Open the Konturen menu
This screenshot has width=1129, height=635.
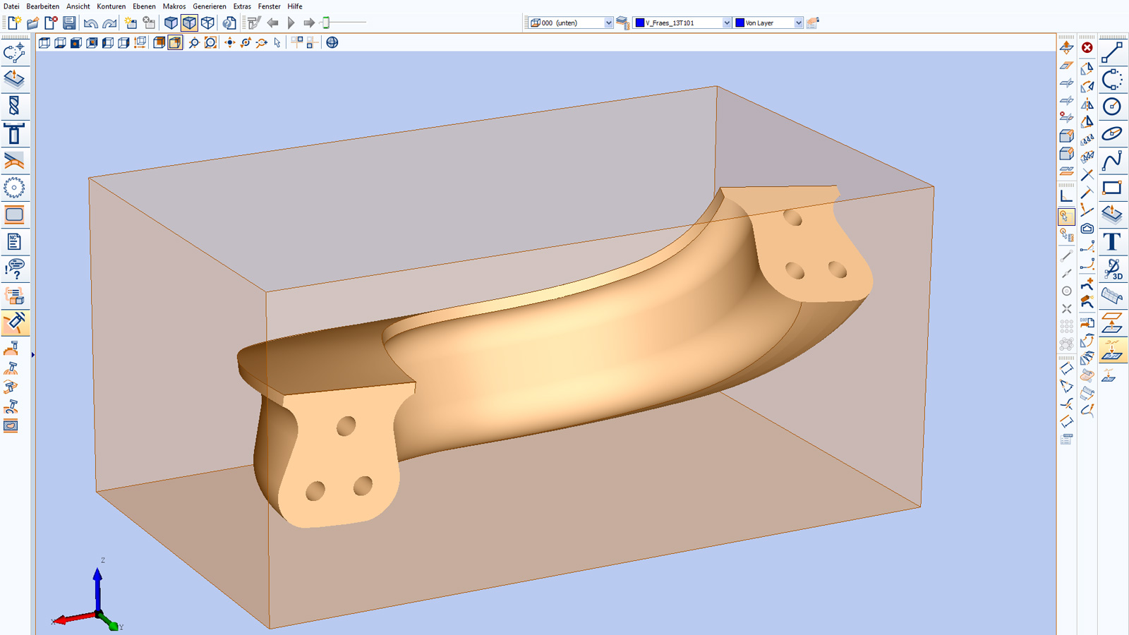(111, 6)
